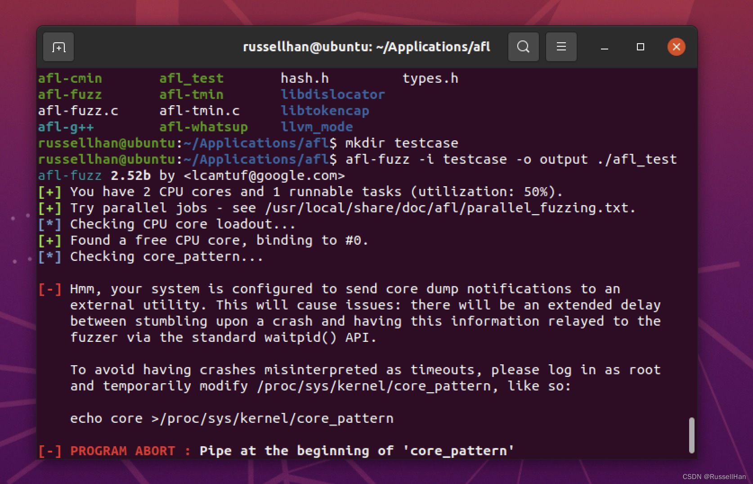Click the llvm_mode directory name

[317, 127]
